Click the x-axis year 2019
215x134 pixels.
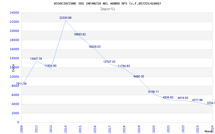coord(139,129)
